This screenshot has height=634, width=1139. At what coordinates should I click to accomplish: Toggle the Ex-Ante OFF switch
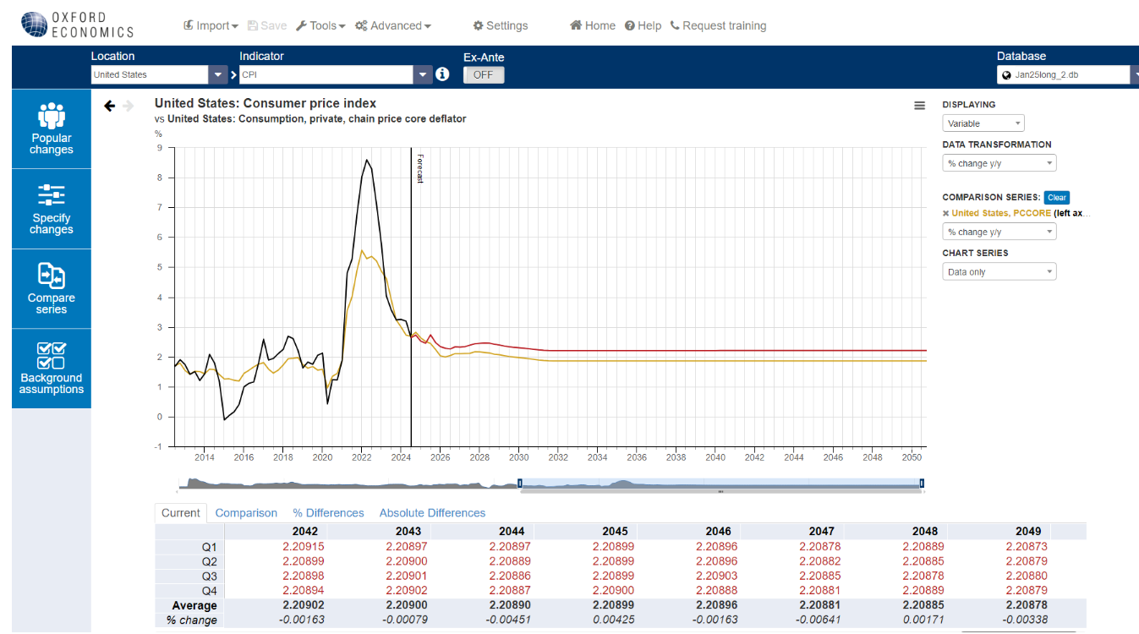484,74
